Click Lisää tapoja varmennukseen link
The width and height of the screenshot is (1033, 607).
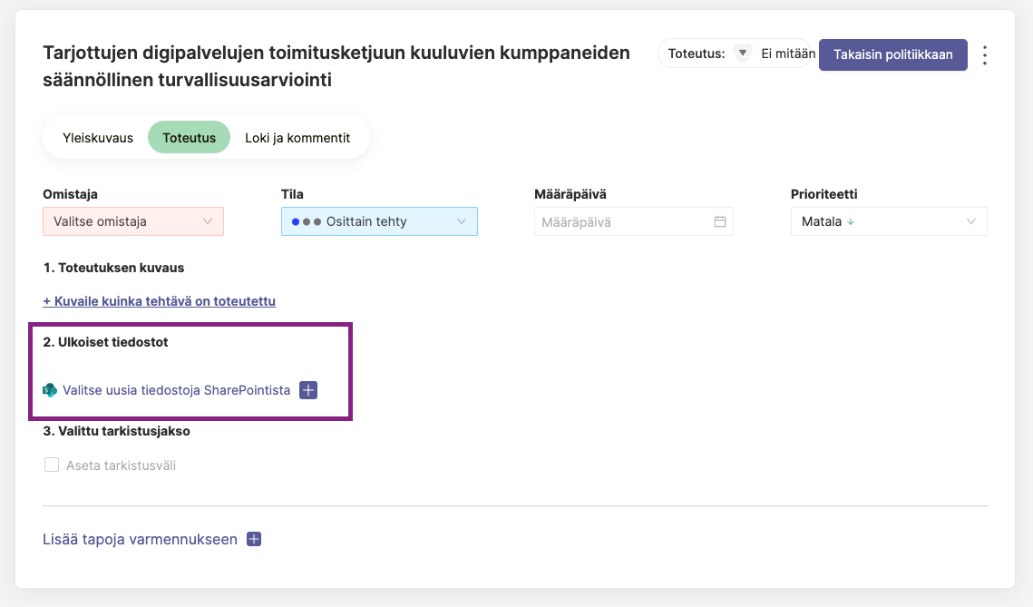(x=140, y=539)
